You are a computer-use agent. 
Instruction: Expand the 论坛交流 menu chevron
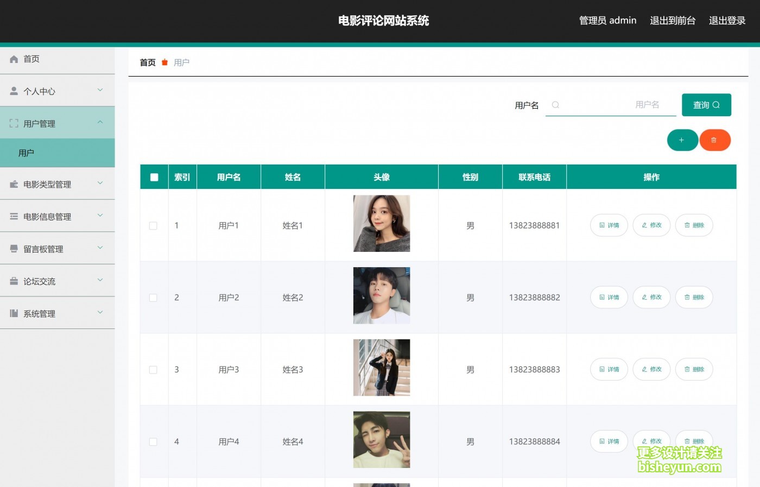(x=100, y=280)
